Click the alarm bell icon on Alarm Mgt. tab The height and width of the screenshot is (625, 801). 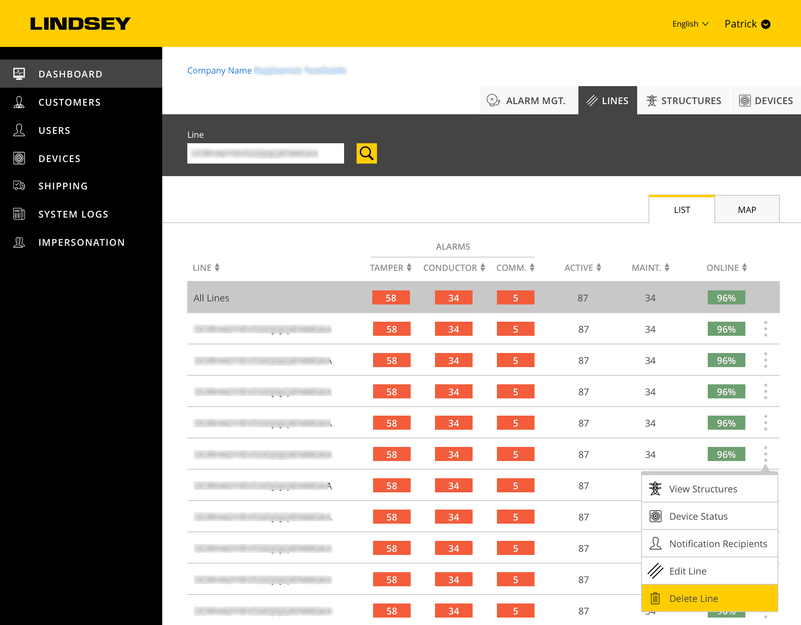(493, 101)
